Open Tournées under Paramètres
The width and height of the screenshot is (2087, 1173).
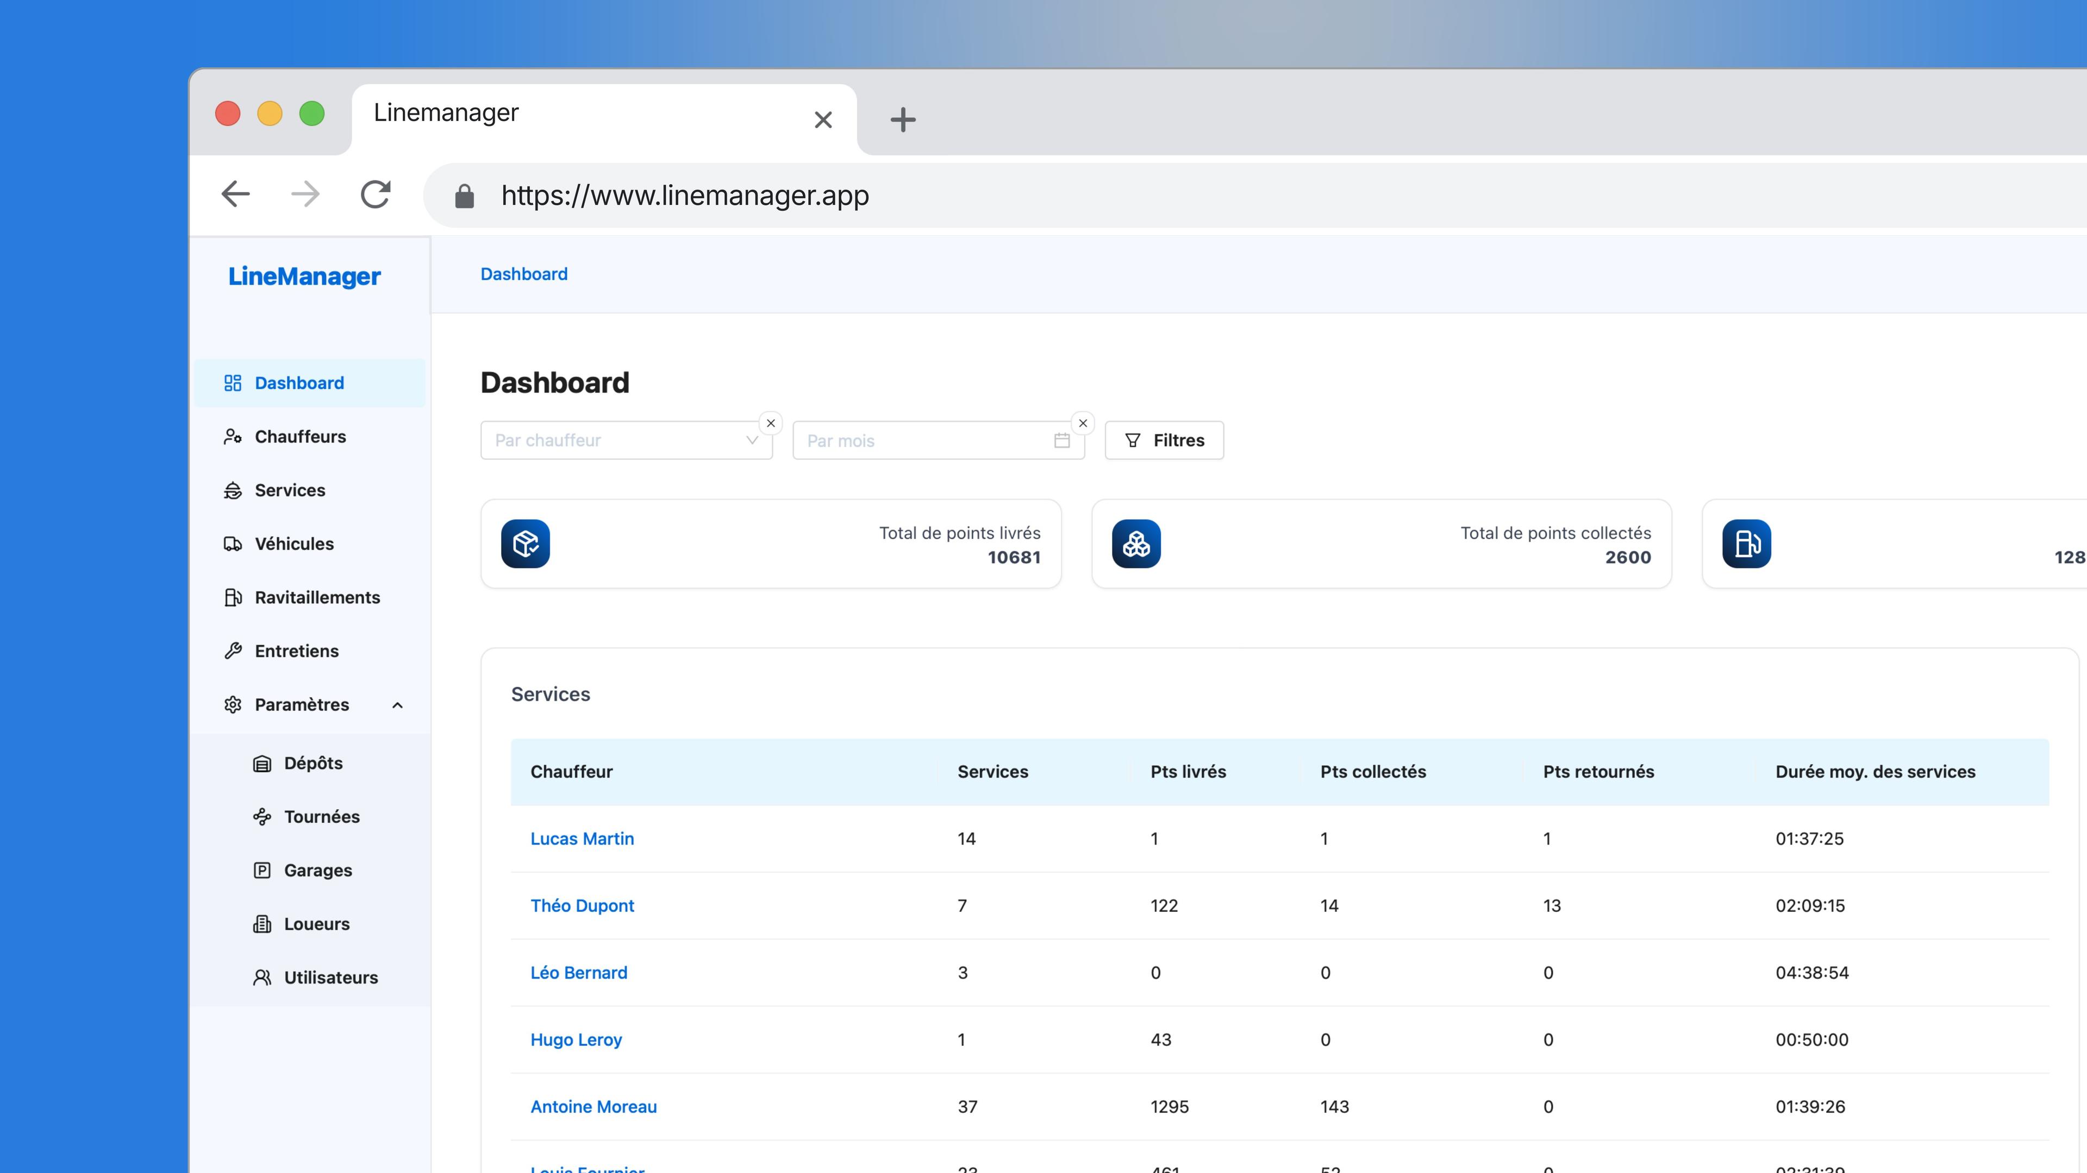coord(309,817)
